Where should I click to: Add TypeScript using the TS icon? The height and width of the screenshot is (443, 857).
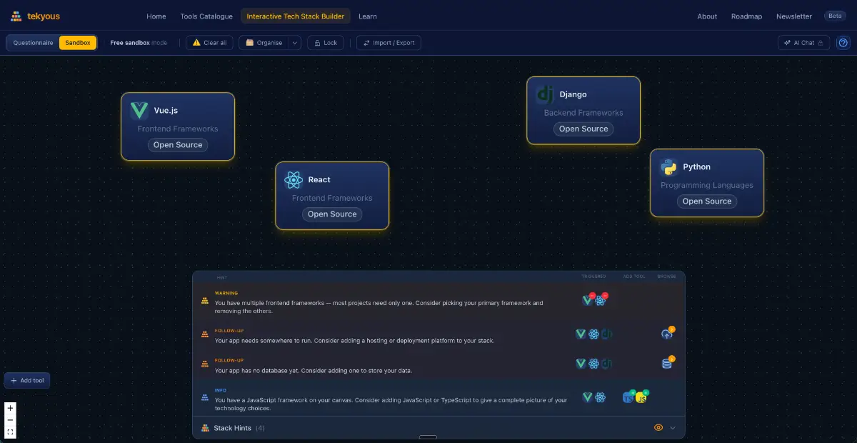click(x=628, y=397)
